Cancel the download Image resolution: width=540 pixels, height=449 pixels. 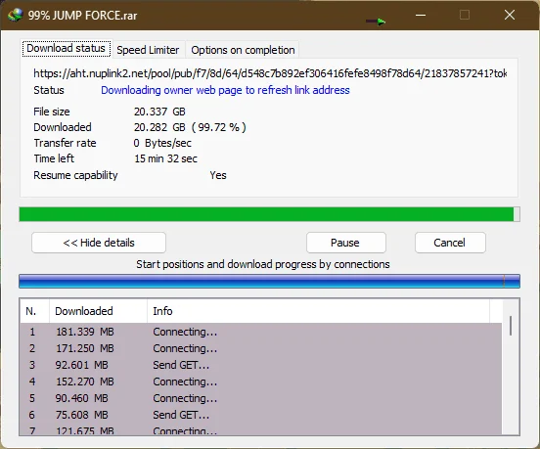pos(450,243)
